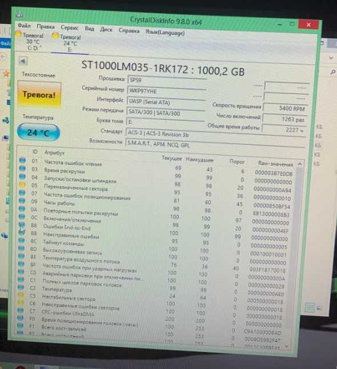This screenshot has height=369, width=337.
Task: Open the Язык(Language) menu
Action: pos(165,33)
